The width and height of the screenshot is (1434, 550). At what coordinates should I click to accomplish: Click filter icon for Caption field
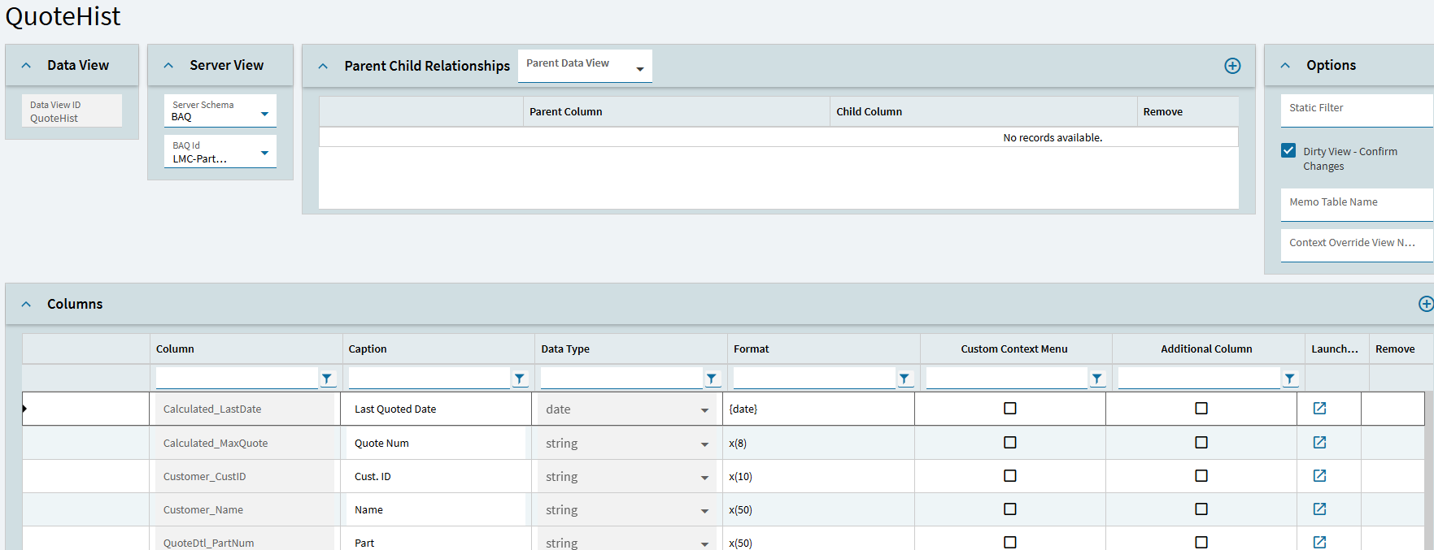520,379
